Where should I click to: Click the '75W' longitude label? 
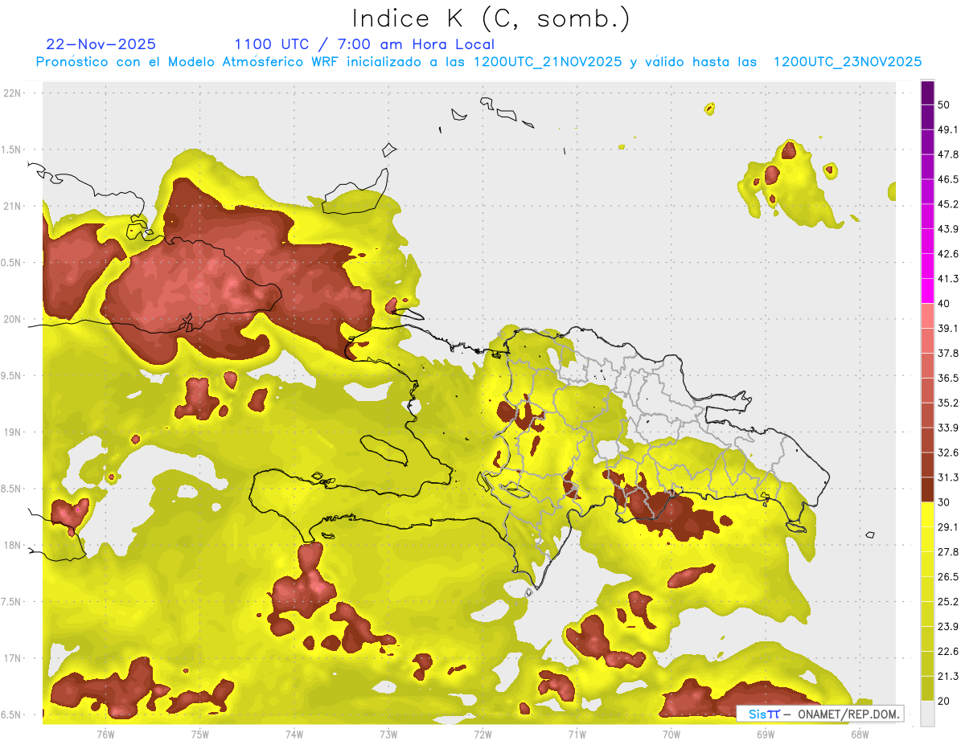click(199, 735)
